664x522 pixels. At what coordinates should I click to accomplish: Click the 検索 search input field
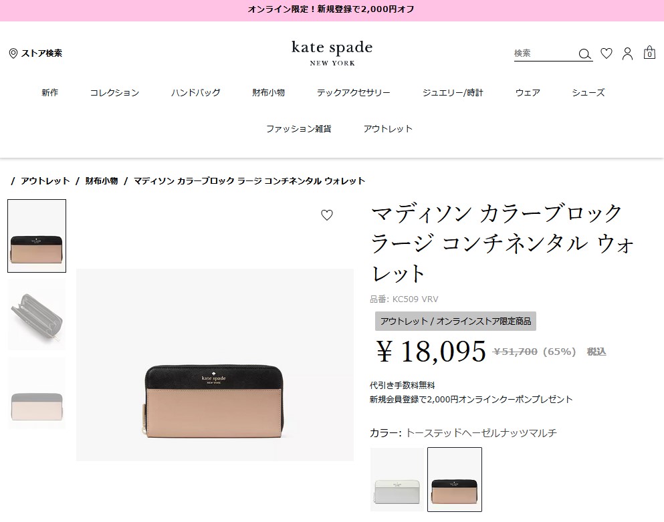(545, 53)
